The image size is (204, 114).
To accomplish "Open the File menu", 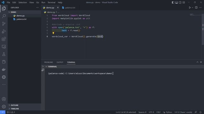I will [x=8, y=3].
